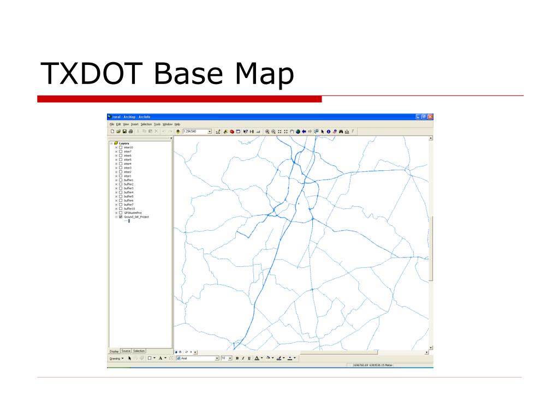Collapse the Layers data frame node
This screenshot has width=559, height=419.
[111, 143]
